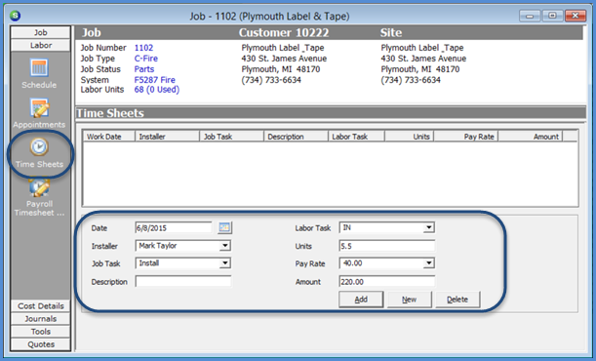Switch to the Labor section tab

point(41,46)
